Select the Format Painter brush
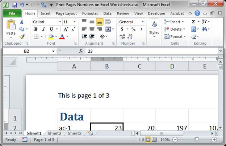The width and height of the screenshot is (226, 146). click(x=22, y=37)
